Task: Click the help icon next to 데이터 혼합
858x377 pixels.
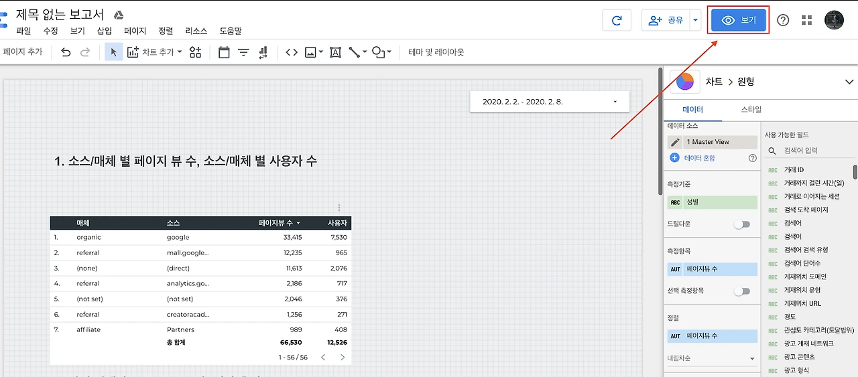Action: 752,158
